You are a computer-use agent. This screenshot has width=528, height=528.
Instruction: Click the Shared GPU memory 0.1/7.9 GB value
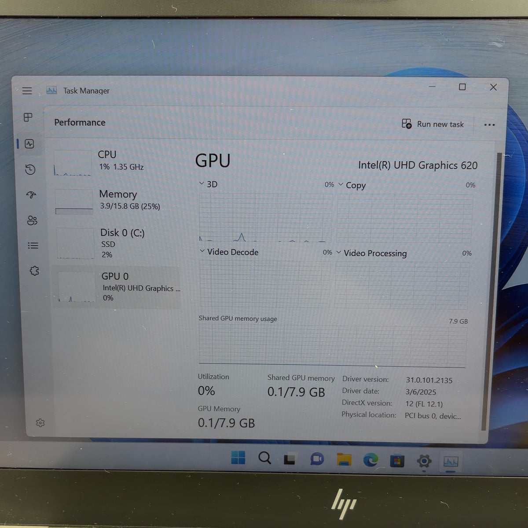click(296, 392)
